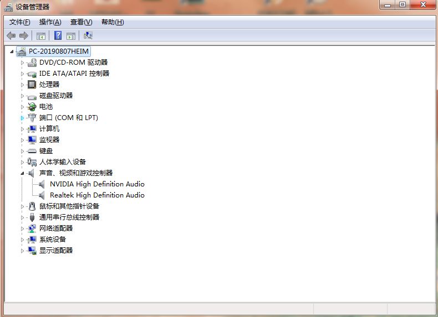Viewport: 438px width, 317px height.
Task: Select the 鼠标和其他指针设备 label
Action: click(69, 206)
